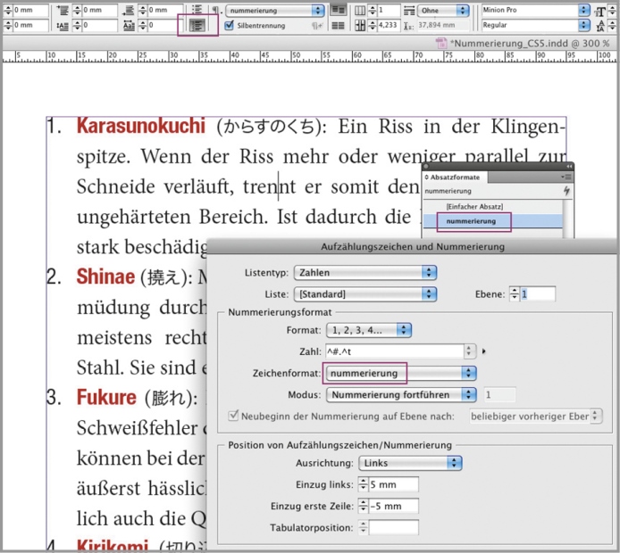Click the Tabulatorposition input field
620x553 pixels.
pyautogui.click(x=393, y=528)
